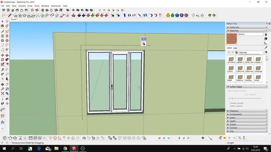Open the Metal material folder
271x152 pixels.
click(x=231, y=78)
